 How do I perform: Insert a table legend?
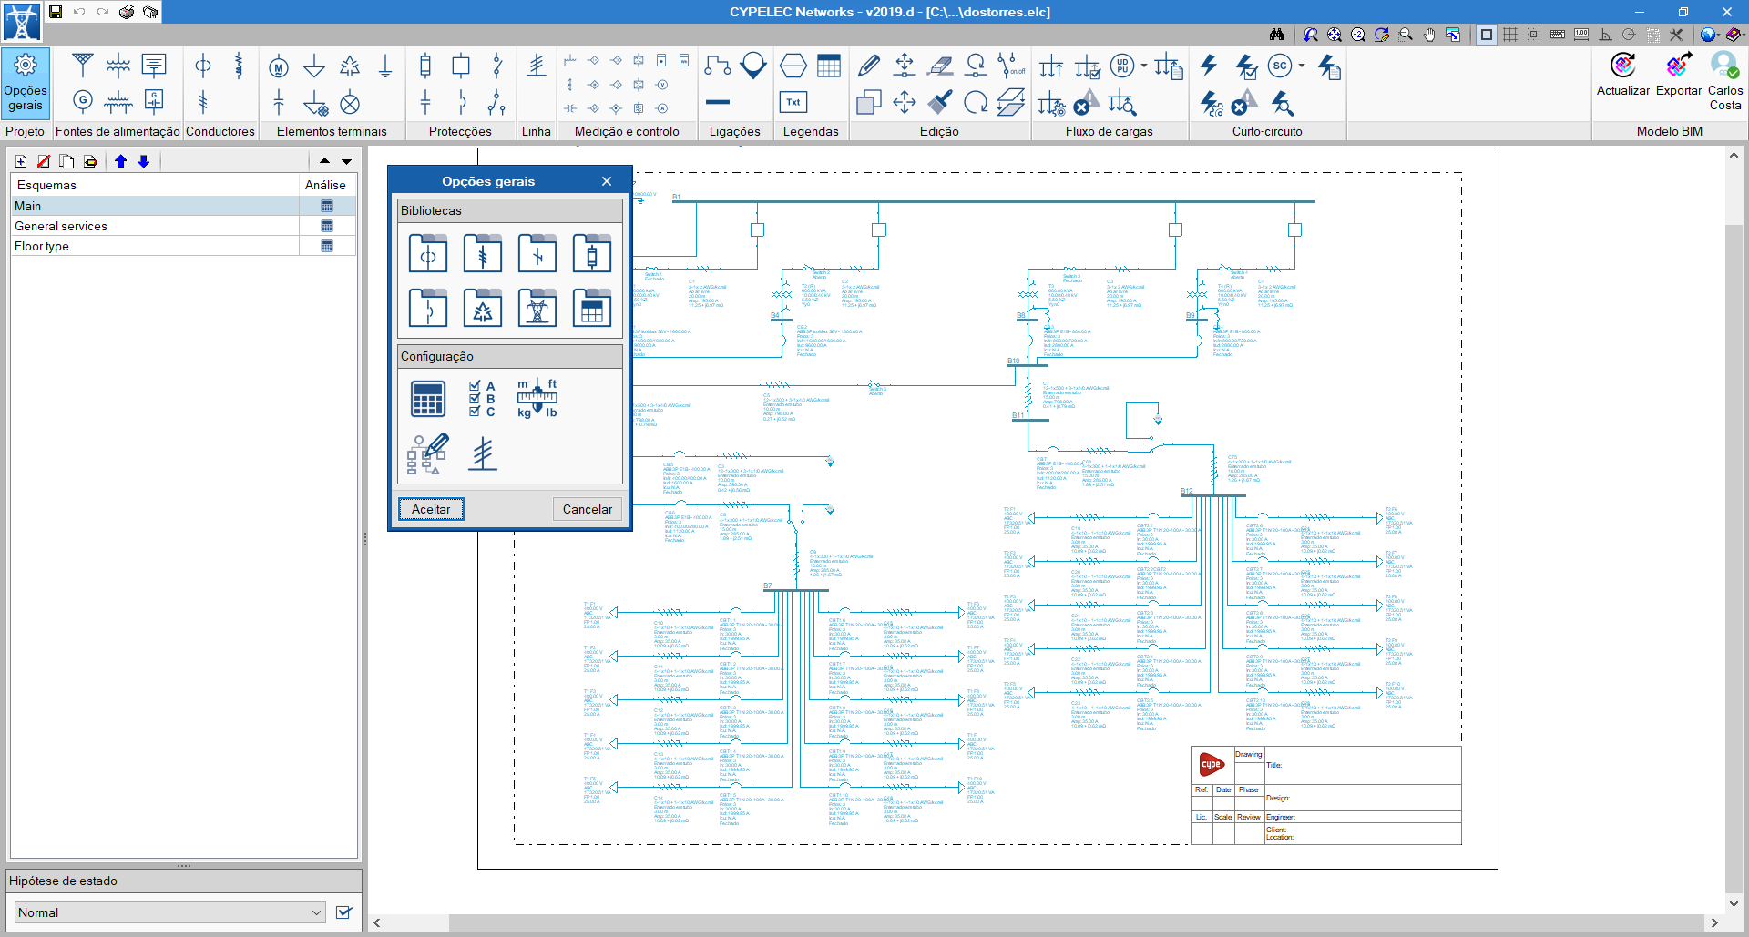(x=829, y=66)
